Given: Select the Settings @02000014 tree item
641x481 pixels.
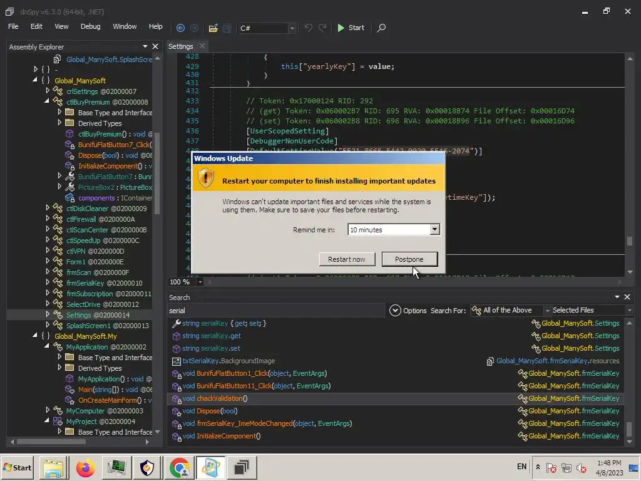Looking at the screenshot, I should [98, 315].
